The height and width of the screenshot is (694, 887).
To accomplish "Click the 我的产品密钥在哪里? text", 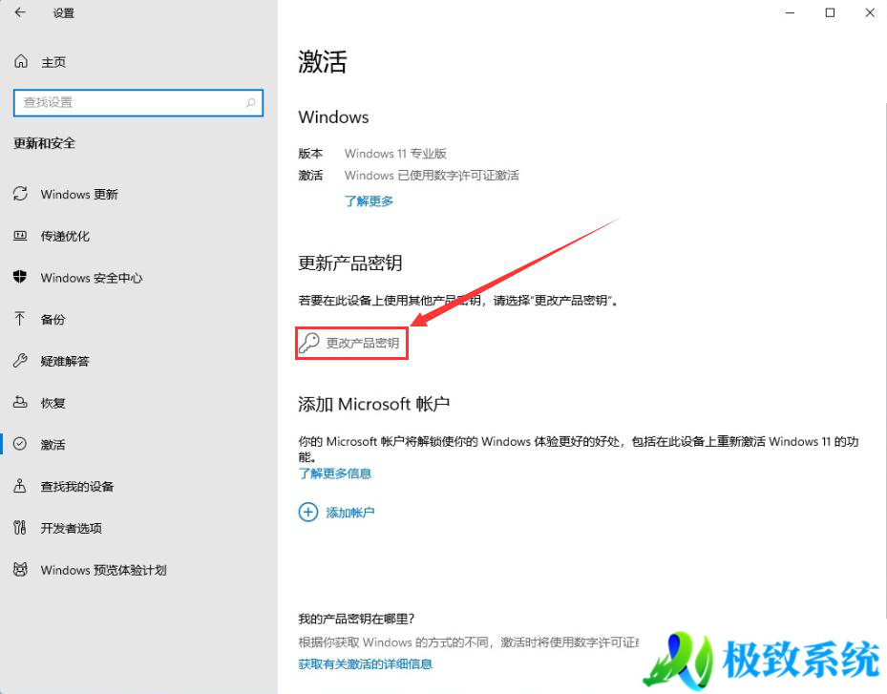I will 356,619.
